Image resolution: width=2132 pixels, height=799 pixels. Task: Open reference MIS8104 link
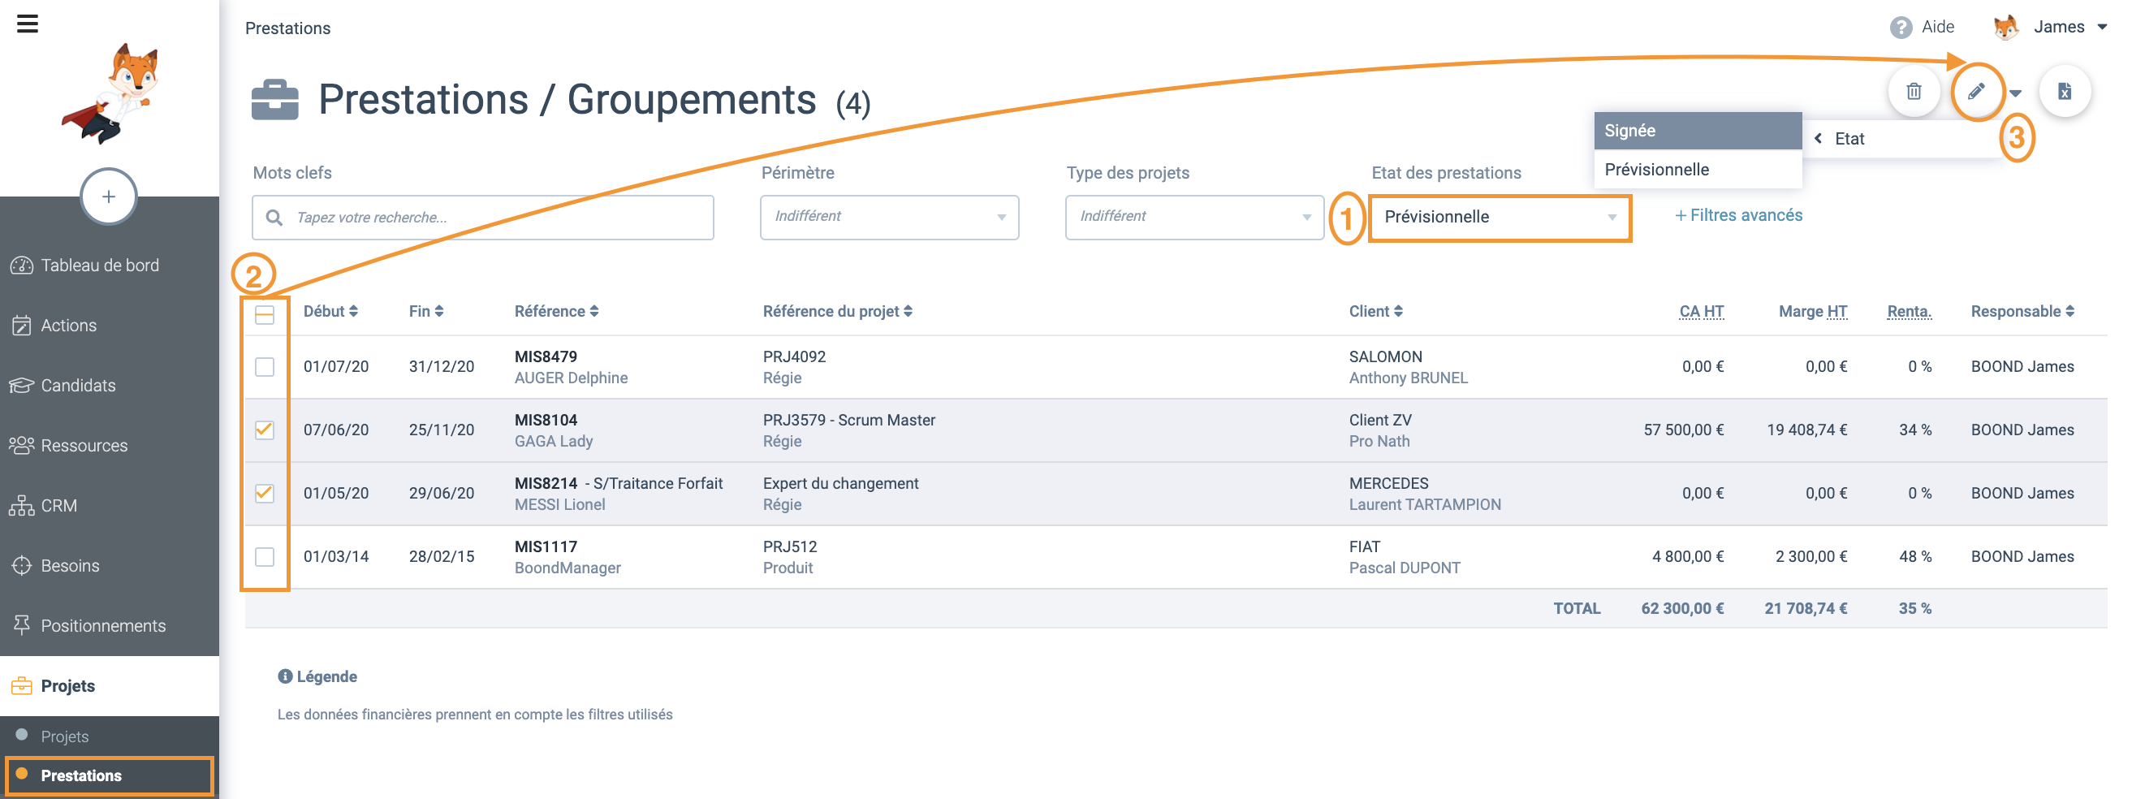546,420
